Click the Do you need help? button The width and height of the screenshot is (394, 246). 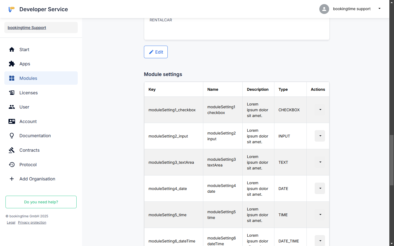[x=41, y=202]
